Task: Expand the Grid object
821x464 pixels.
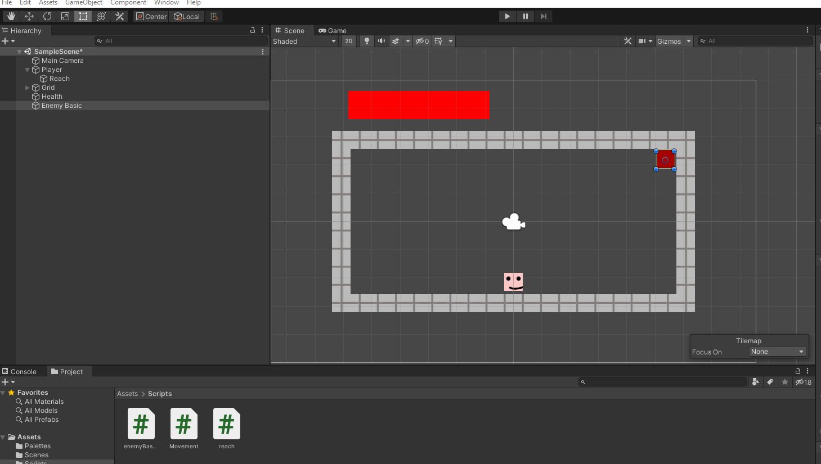Action: tap(27, 88)
